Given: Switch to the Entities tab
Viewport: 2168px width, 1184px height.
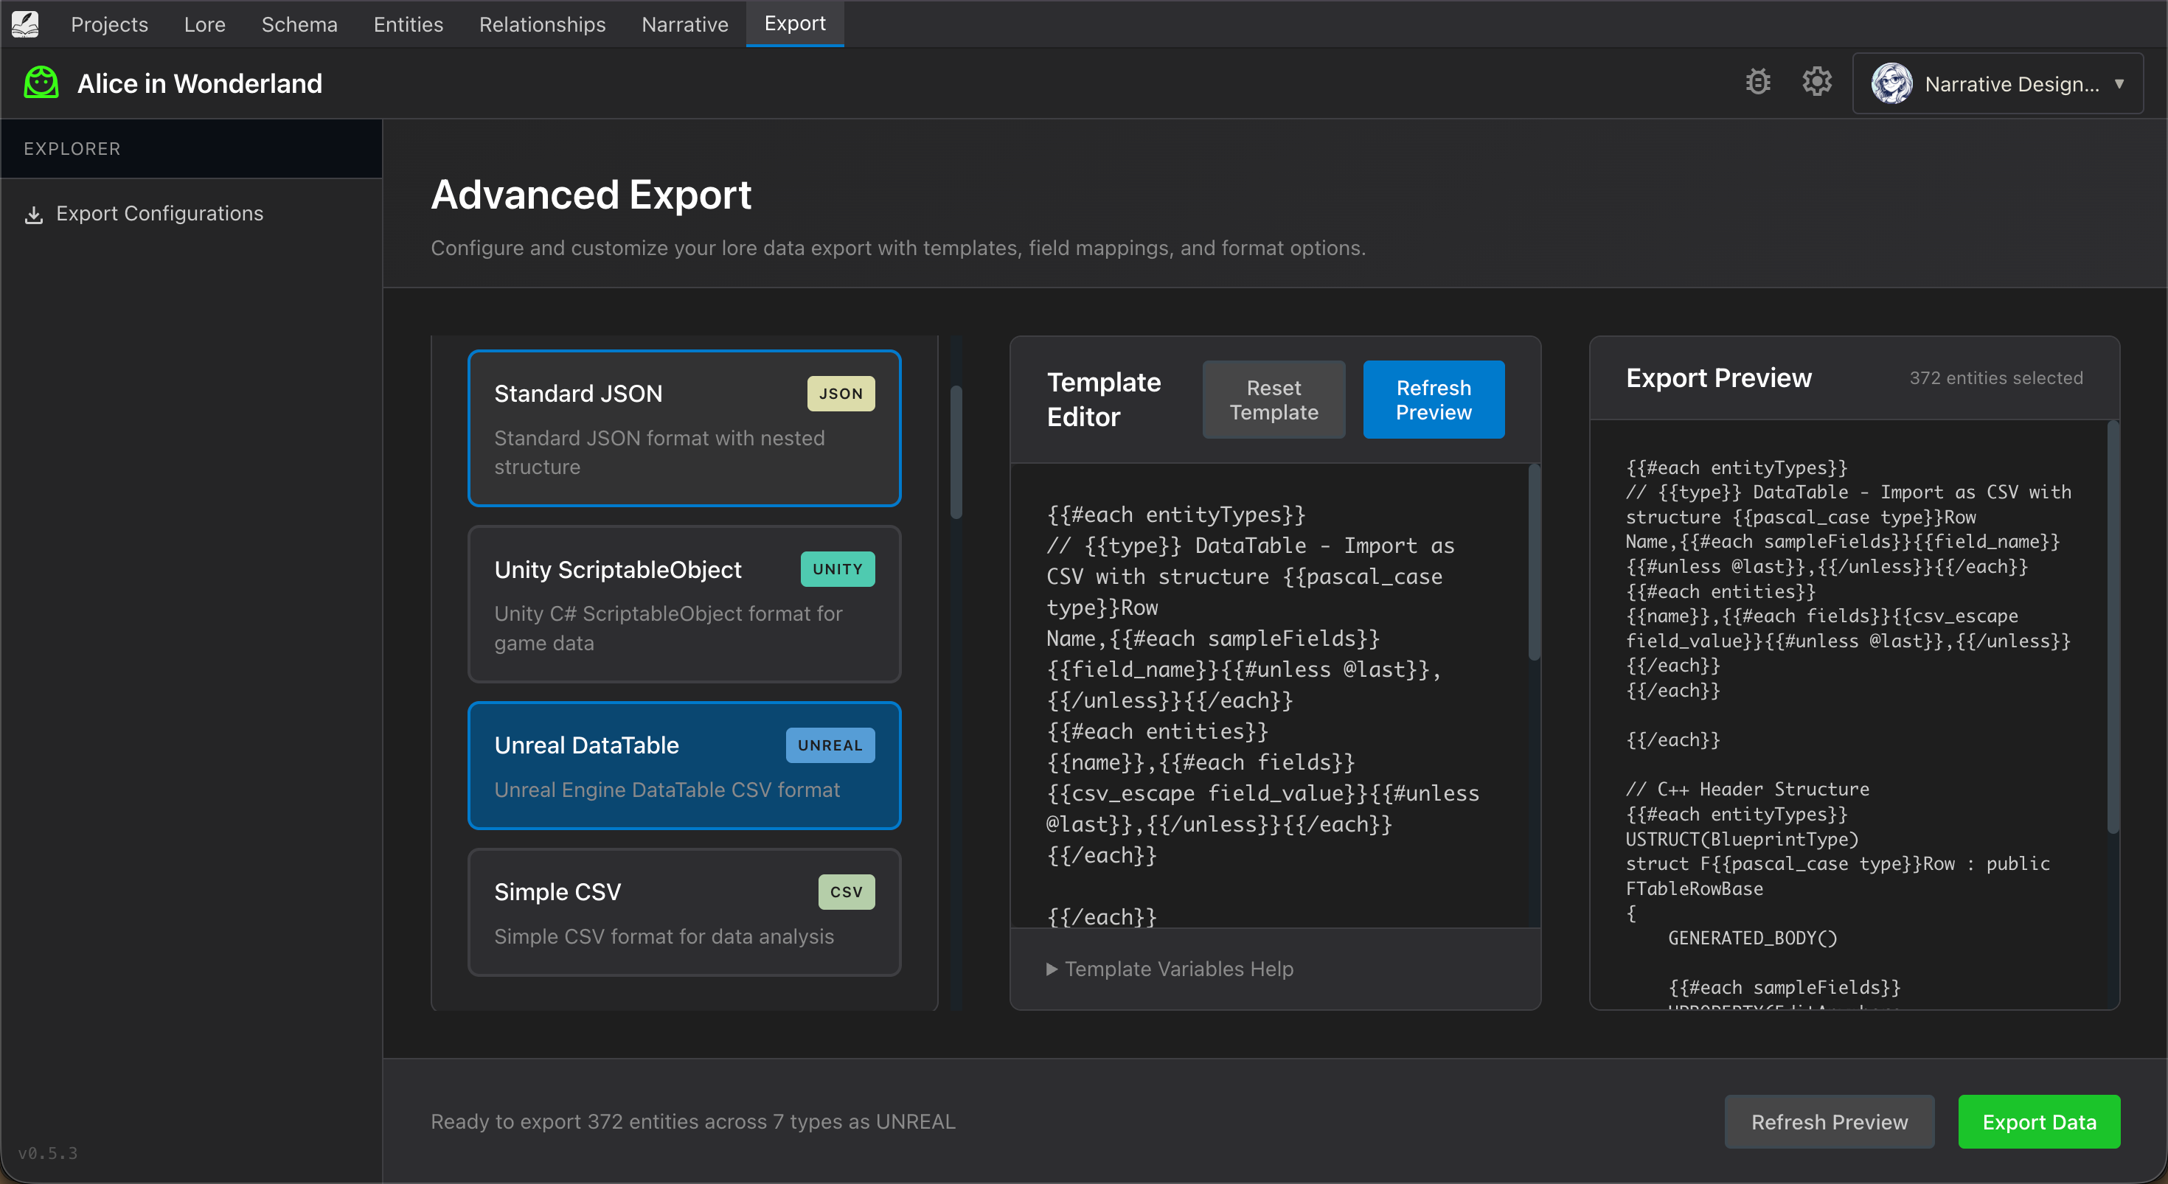Looking at the screenshot, I should pyautogui.click(x=407, y=24).
